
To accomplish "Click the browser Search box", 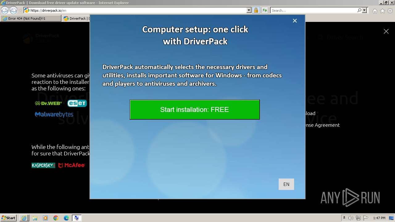I will click(313, 10).
